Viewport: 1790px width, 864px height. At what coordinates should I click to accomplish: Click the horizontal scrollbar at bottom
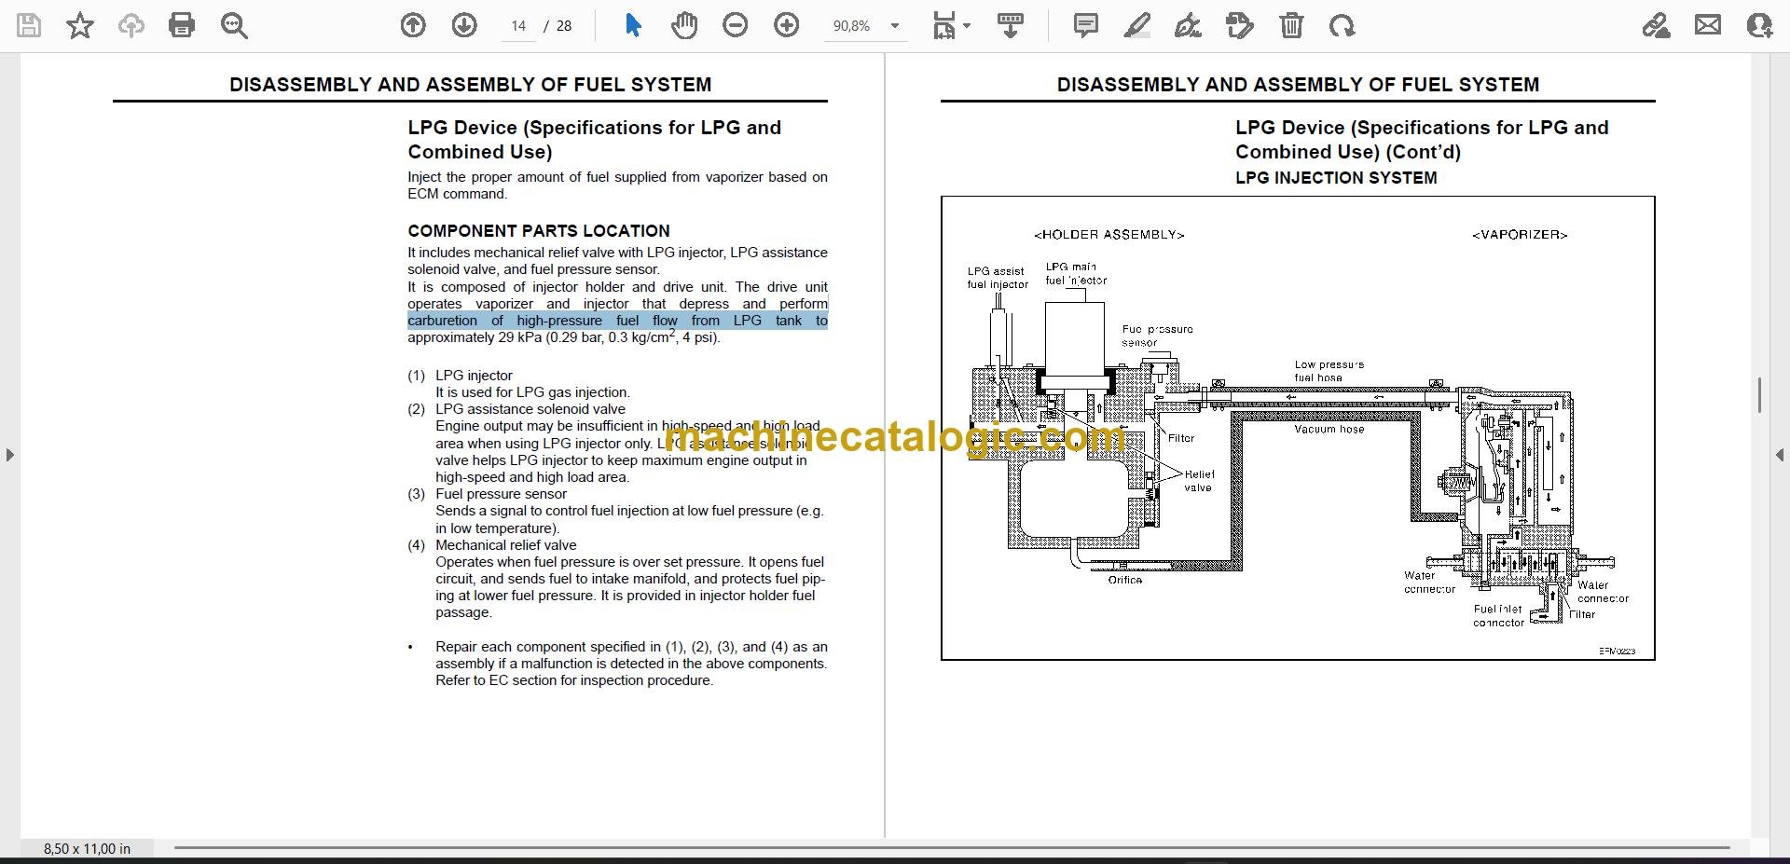(x=951, y=847)
